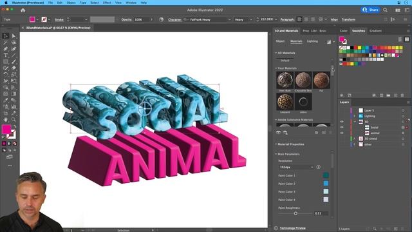This screenshot has width=412, height=232.
Task: Switch to the Color panel tab
Action: [x=343, y=31]
